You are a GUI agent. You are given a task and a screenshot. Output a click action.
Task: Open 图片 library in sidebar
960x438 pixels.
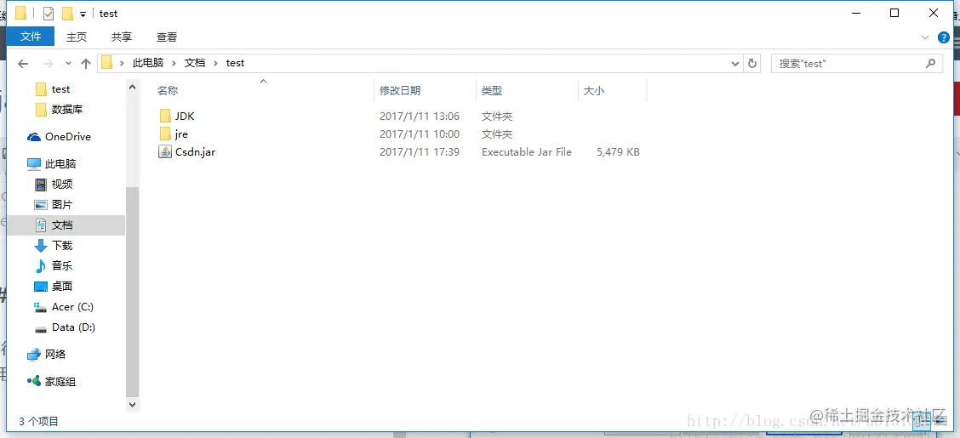click(x=62, y=205)
